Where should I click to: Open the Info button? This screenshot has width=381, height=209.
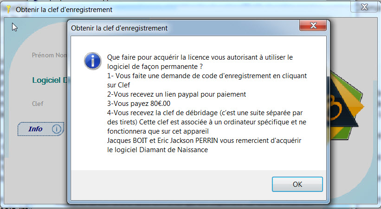click(x=41, y=129)
